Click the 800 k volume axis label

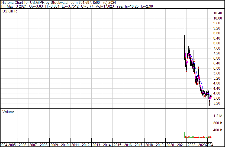click(x=218, y=123)
